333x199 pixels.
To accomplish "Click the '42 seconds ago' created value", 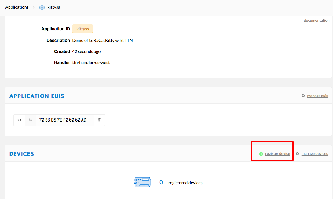I will pyautogui.click(x=86, y=51).
